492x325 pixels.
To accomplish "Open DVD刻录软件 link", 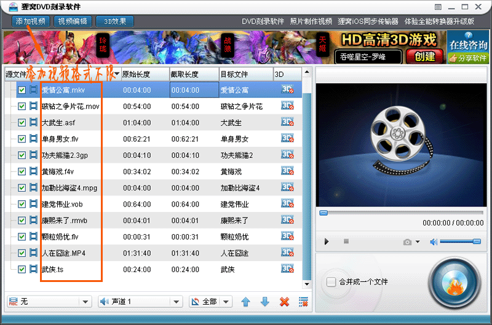I will click(263, 22).
